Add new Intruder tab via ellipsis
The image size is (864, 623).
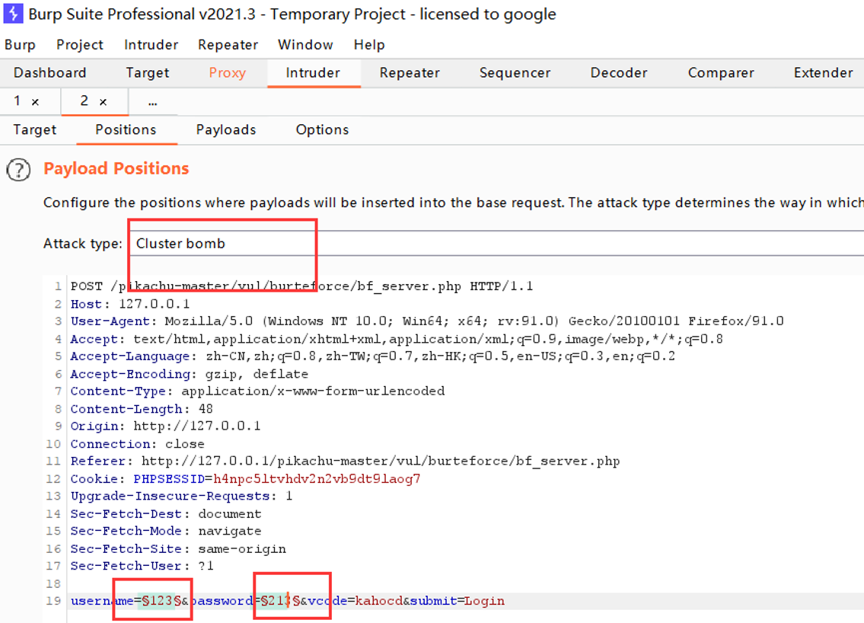click(153, 102)
